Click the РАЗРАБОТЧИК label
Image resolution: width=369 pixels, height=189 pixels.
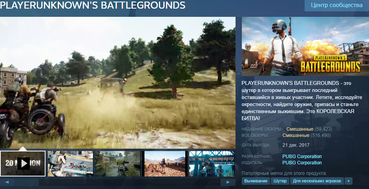pos(257,157)
